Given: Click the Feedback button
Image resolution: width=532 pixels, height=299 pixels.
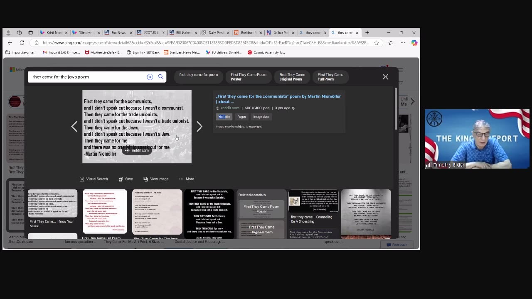Looking at the screenshot, I should click(397, 245).
